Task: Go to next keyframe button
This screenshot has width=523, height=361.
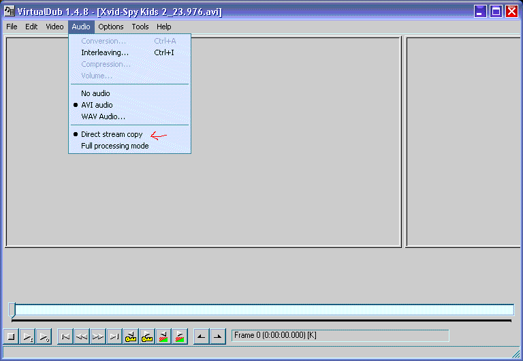Action: 147,336
